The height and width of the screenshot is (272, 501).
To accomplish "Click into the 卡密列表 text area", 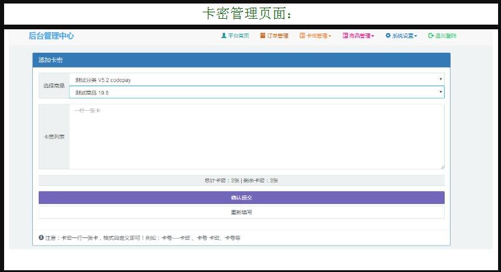I will pyautogui.click(x=256, y=137).
